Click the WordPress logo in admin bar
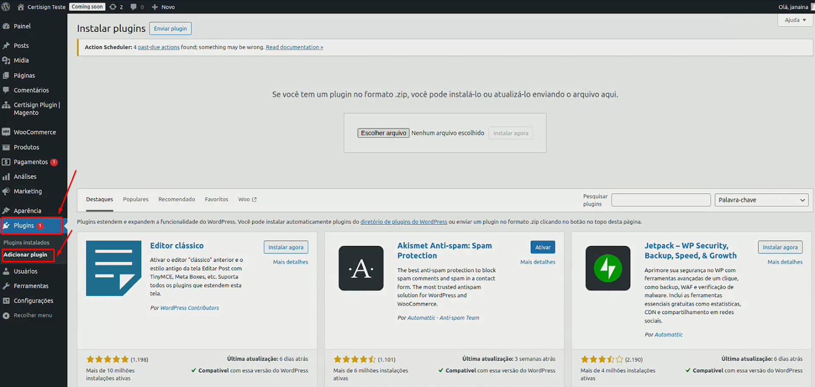The width and height of the screenshot is (815, 387). click(6, 7)
